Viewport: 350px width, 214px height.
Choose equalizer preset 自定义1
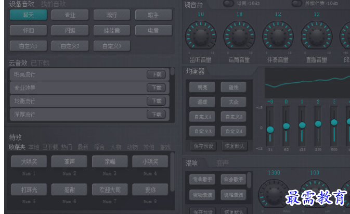[202, 117]
